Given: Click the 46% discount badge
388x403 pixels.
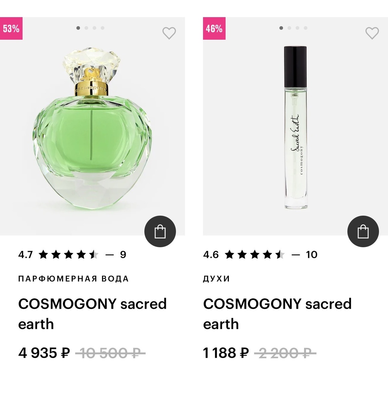Looking at the screenshot, I should point(214,29).
